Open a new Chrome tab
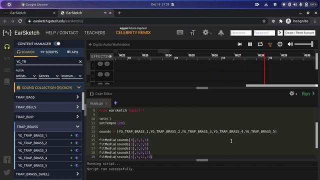 click(119, 13)
